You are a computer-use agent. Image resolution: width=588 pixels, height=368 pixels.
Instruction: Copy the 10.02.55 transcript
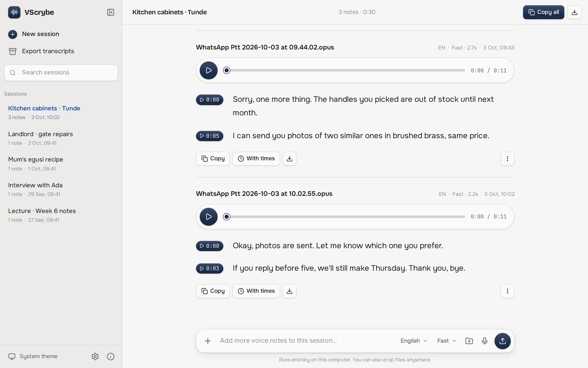[x=213, y=291]
